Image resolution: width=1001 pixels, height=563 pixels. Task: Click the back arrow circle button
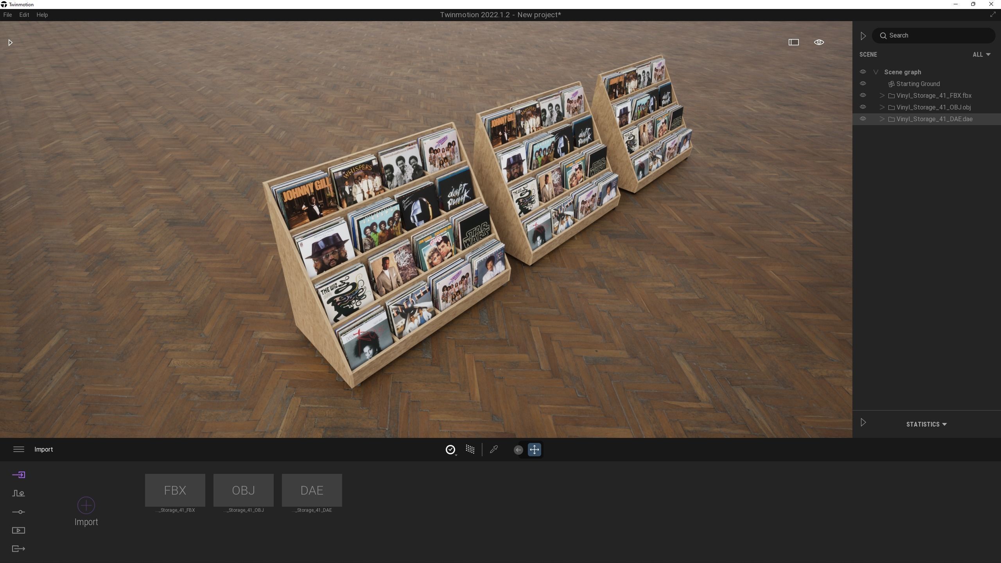coord(518,450)
